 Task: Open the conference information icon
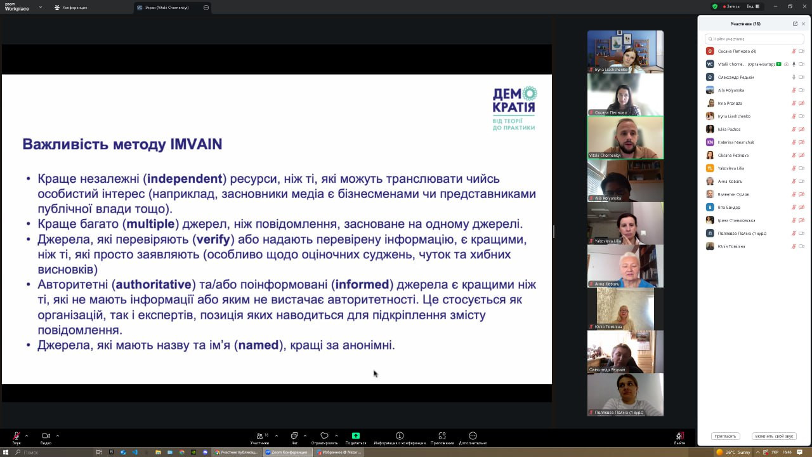pos(400,437)
